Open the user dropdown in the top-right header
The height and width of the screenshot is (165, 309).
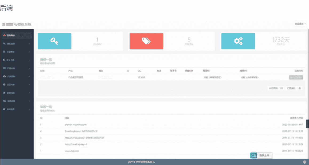(x=300, y=24)
